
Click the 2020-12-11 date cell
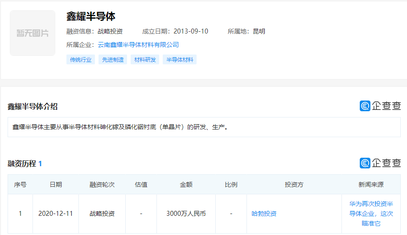coord(56,214)
